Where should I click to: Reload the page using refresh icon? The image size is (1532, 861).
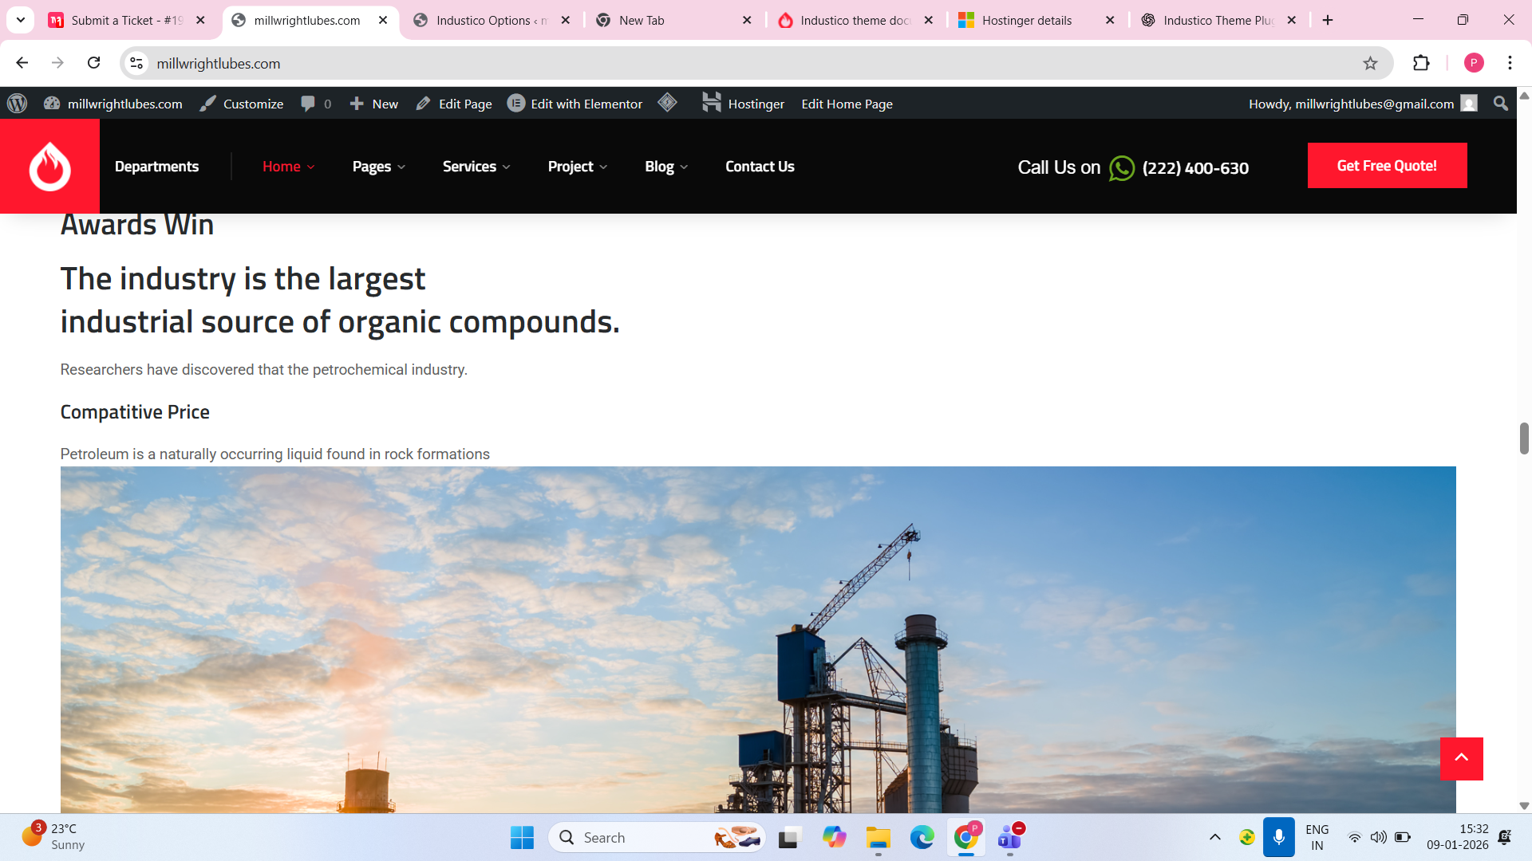(94, 63)
